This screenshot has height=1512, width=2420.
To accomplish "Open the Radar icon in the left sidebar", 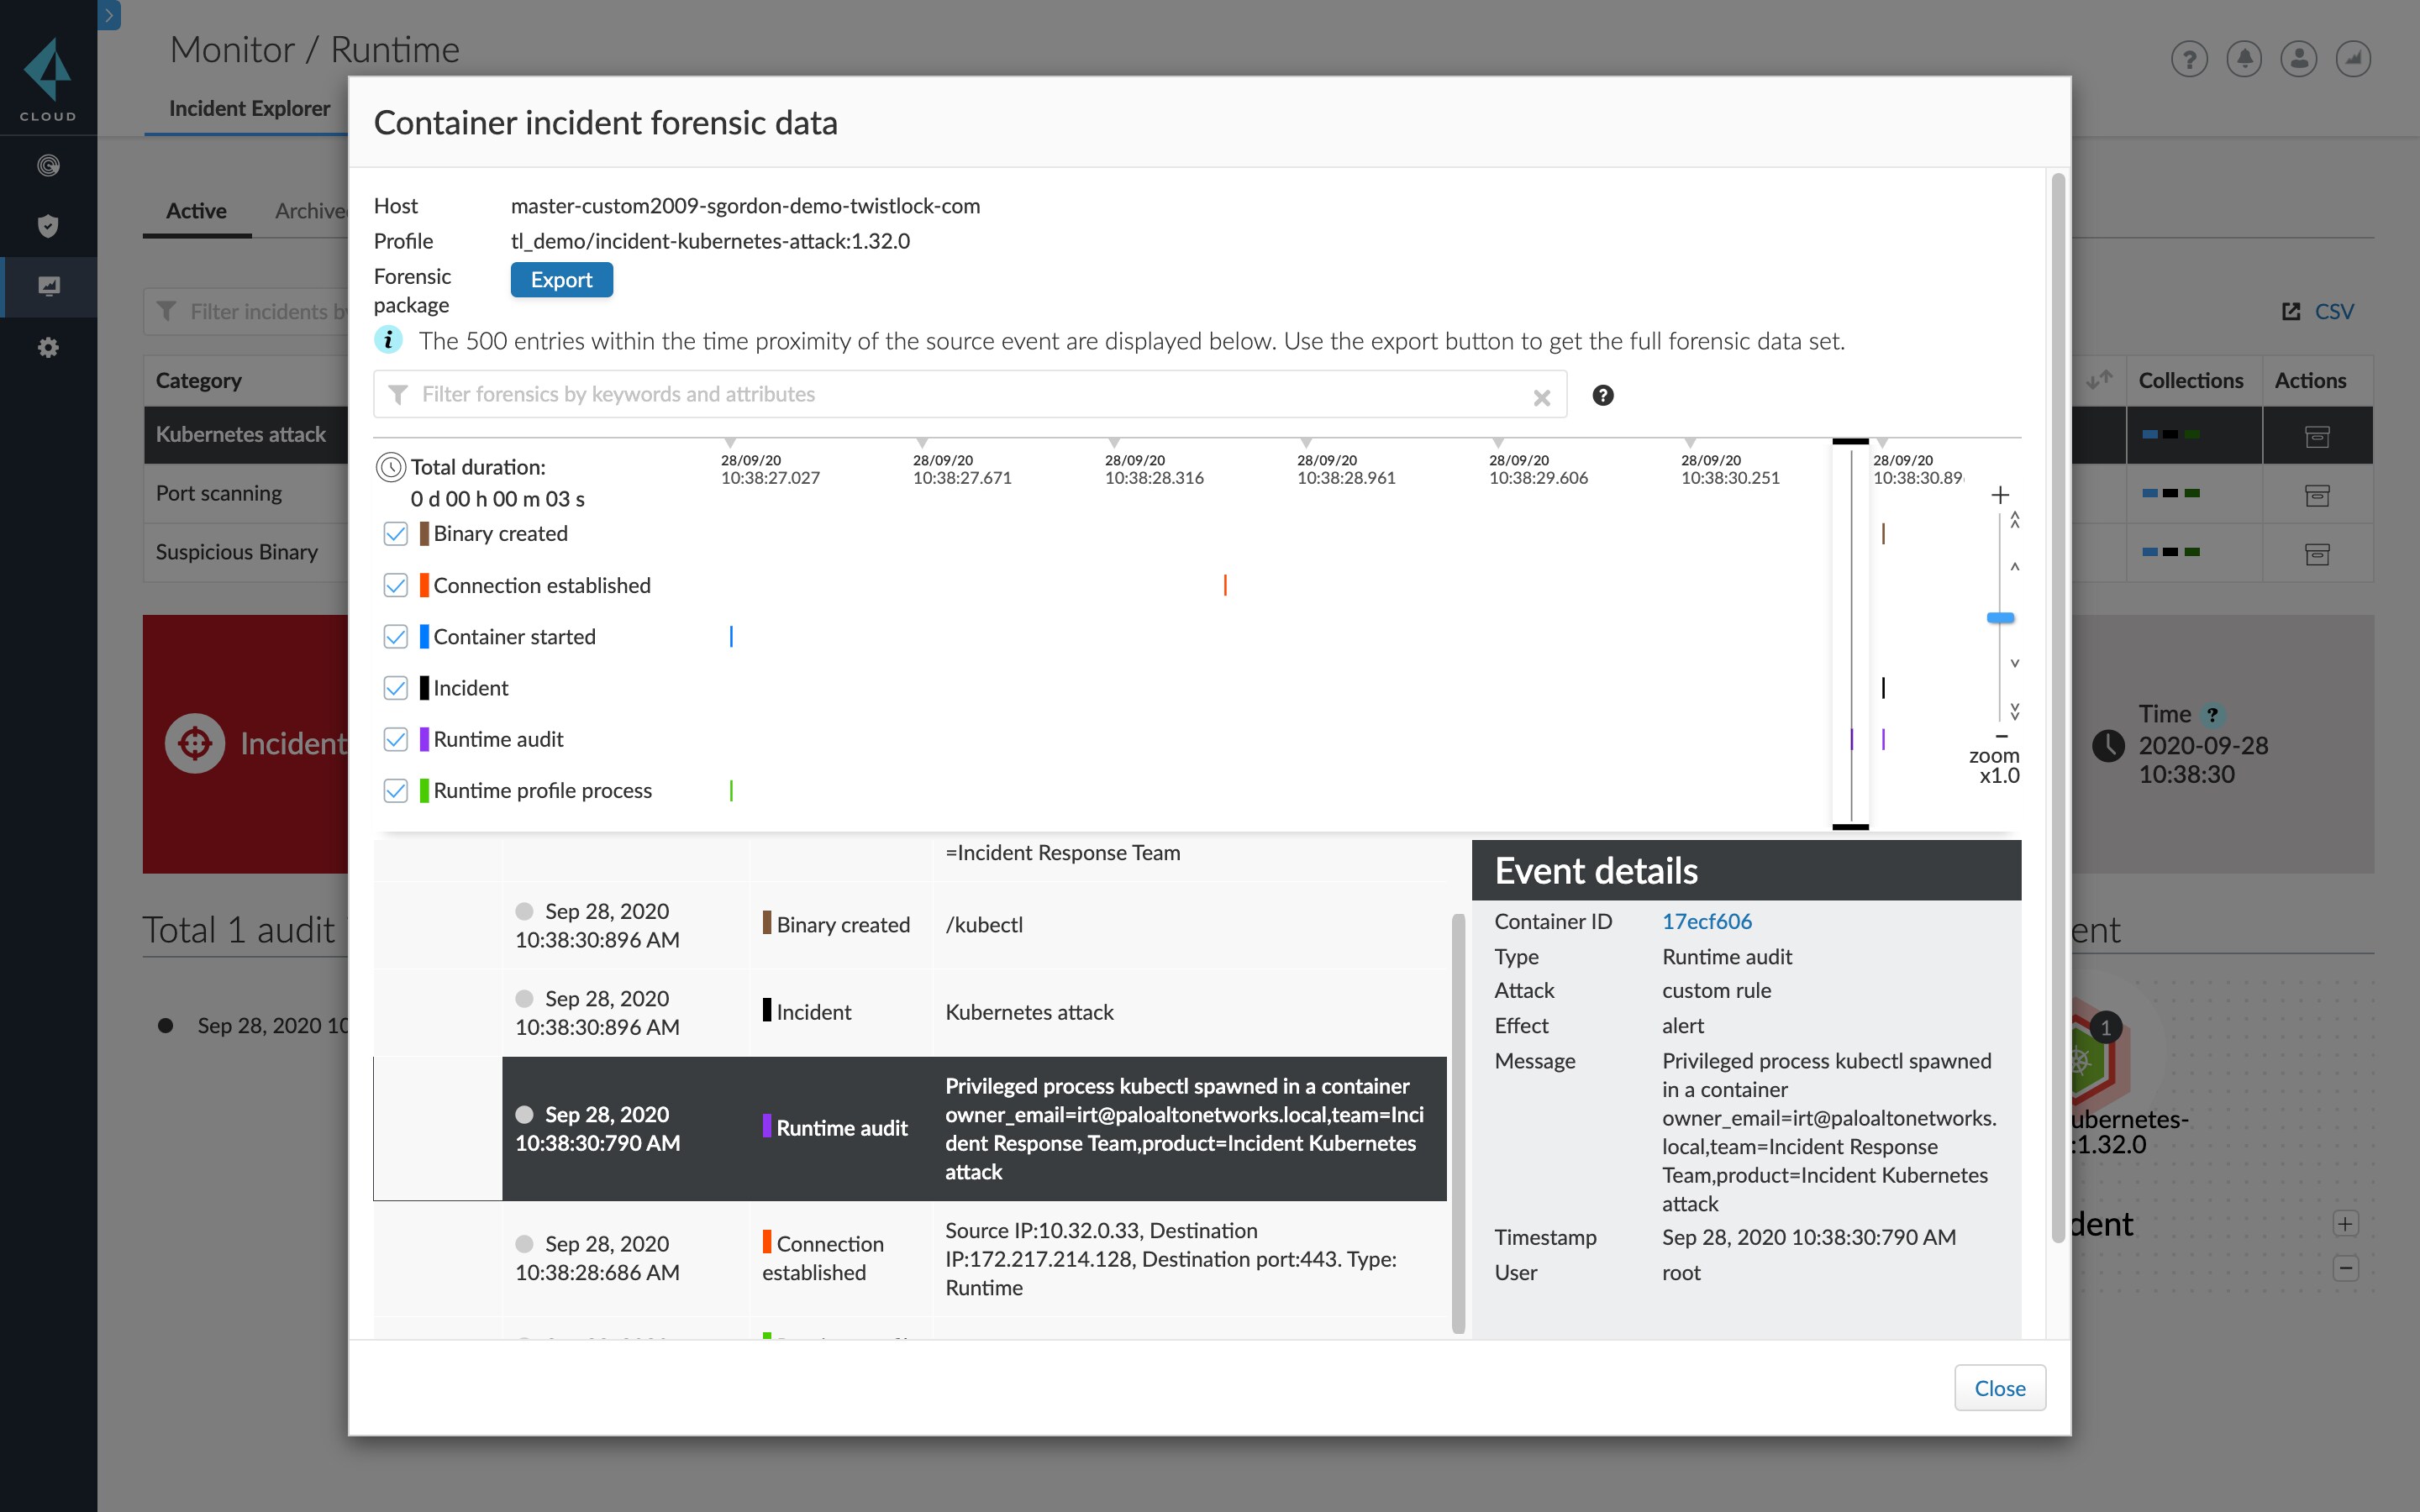I will 48,165.
